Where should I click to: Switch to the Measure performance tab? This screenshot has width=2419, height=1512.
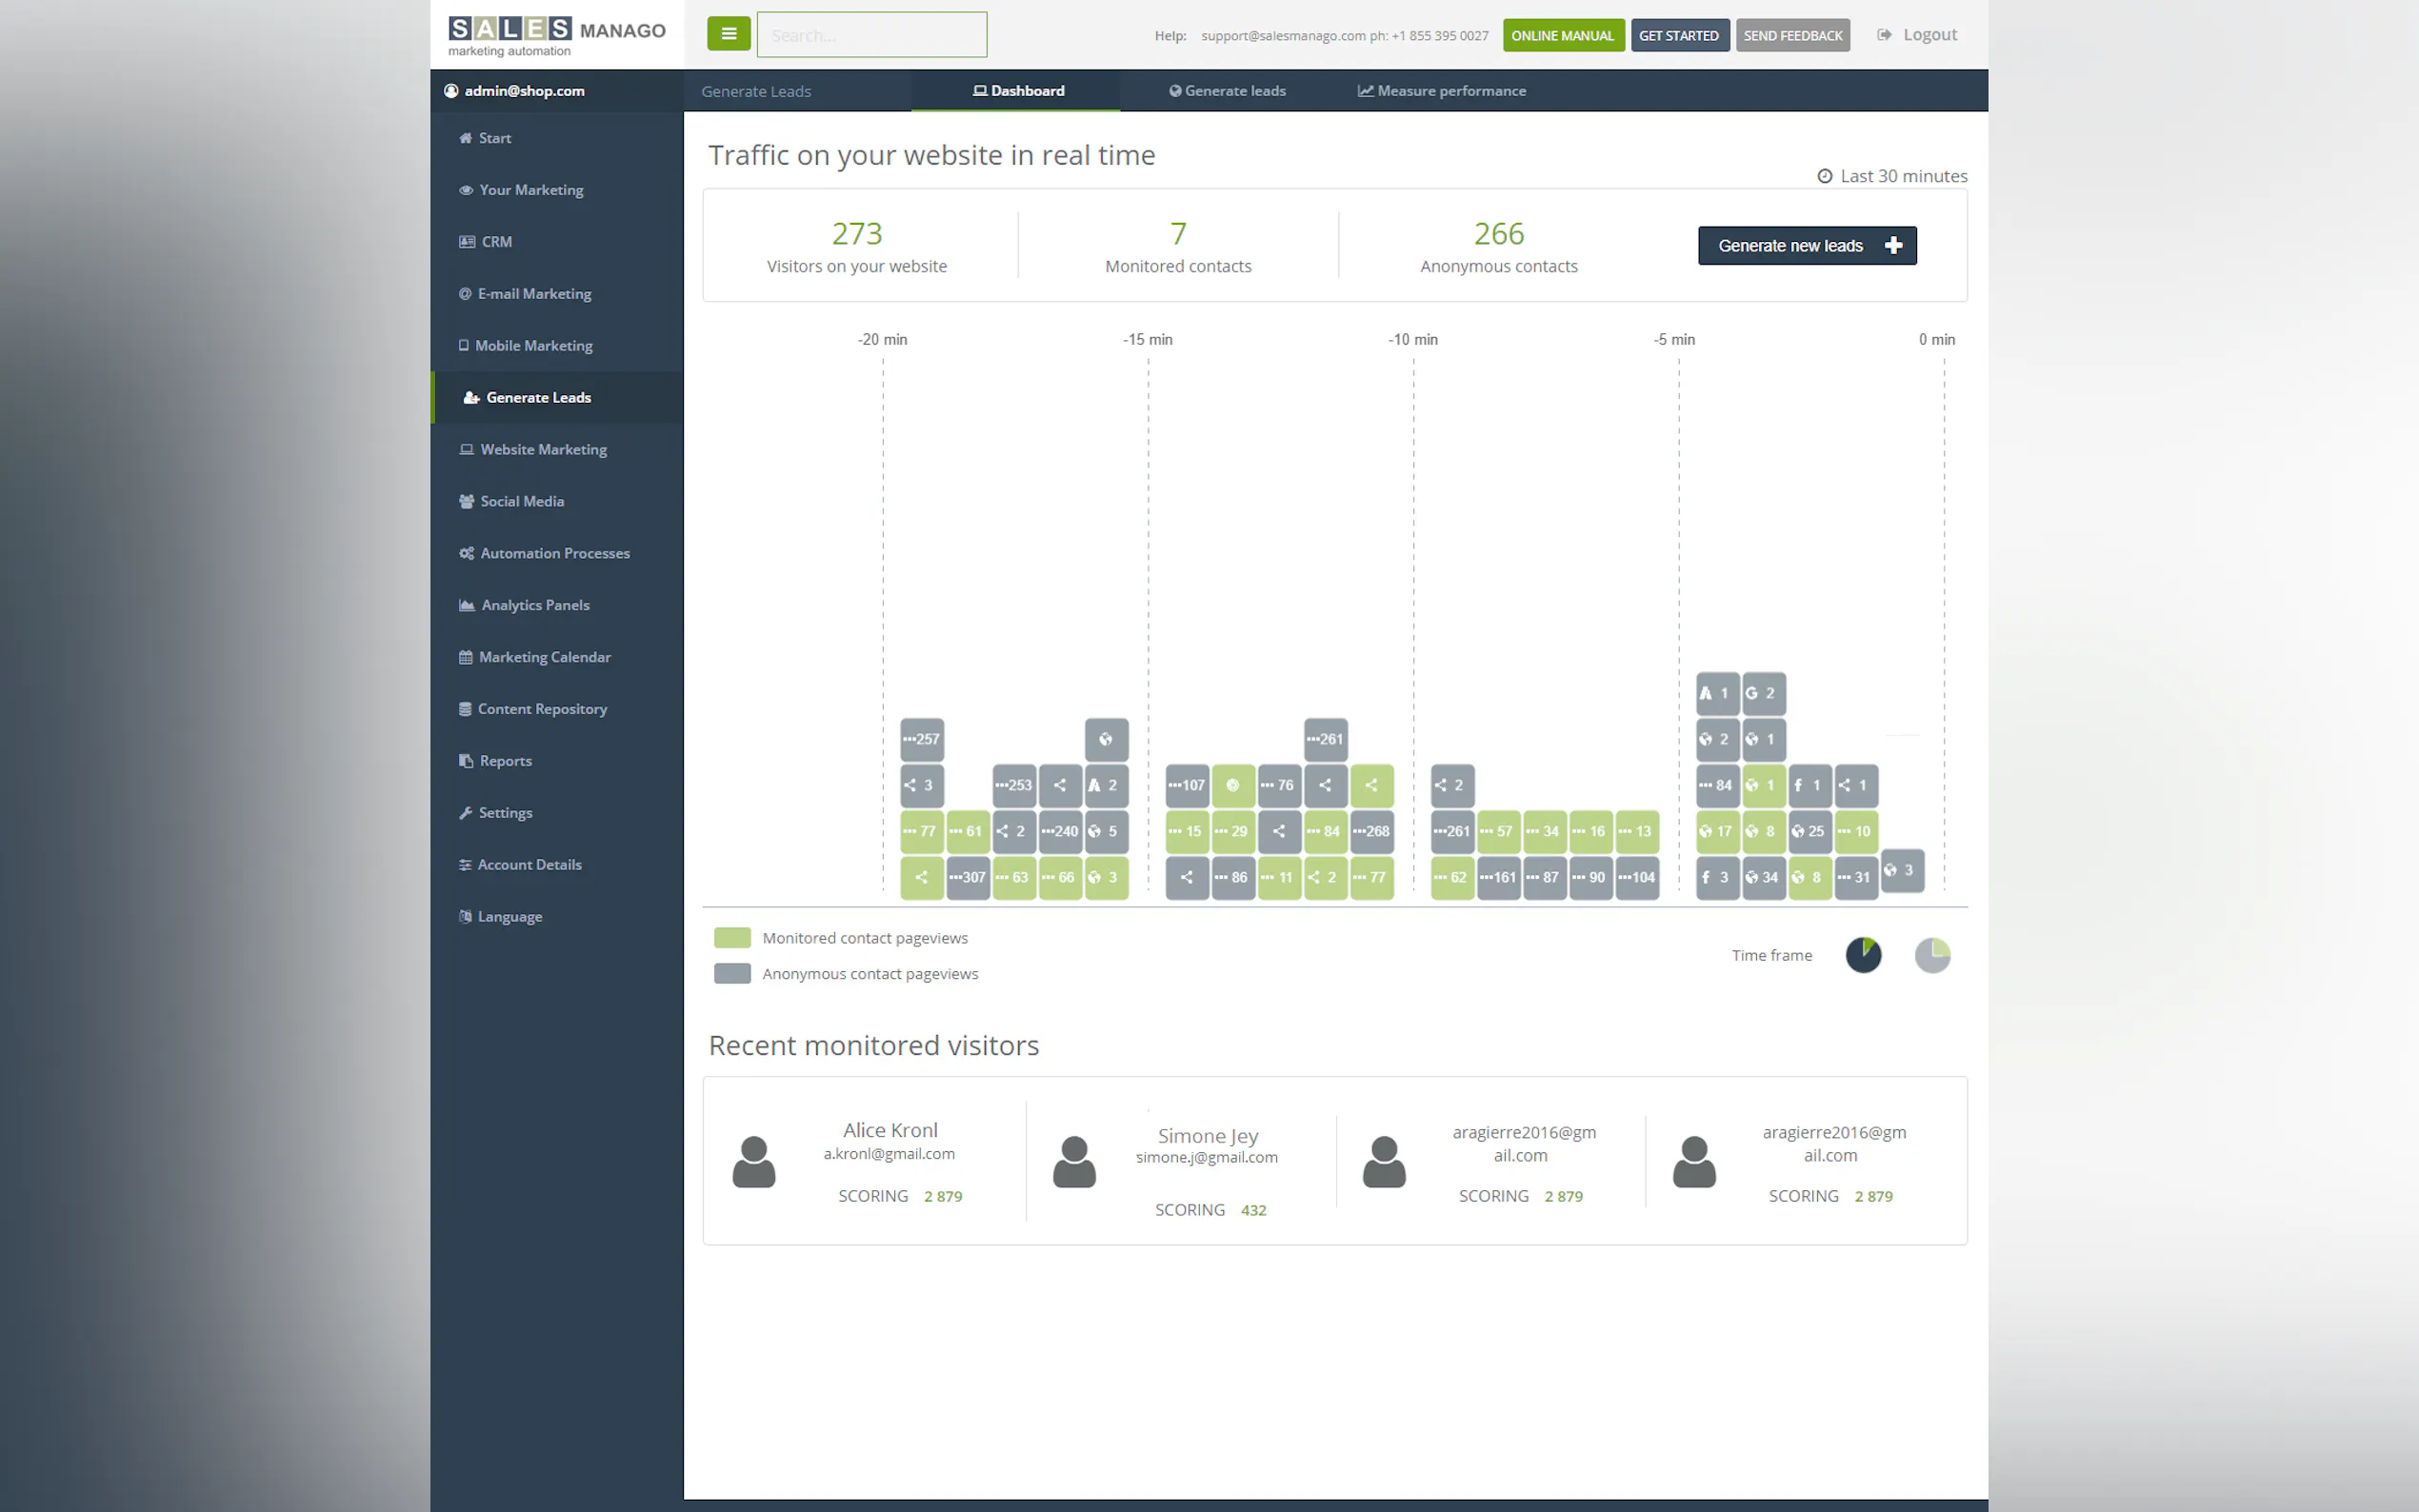coord(1441,91)
